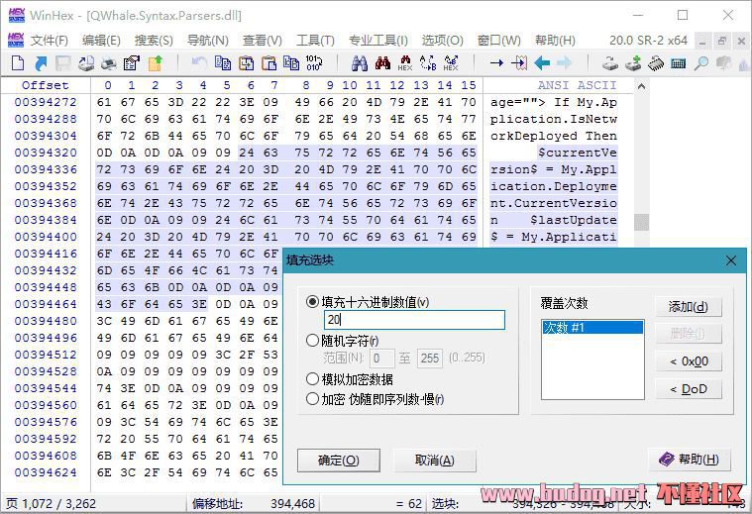Click the grayed Save disk icon
The image size is (752, 514).
point(63,62)
